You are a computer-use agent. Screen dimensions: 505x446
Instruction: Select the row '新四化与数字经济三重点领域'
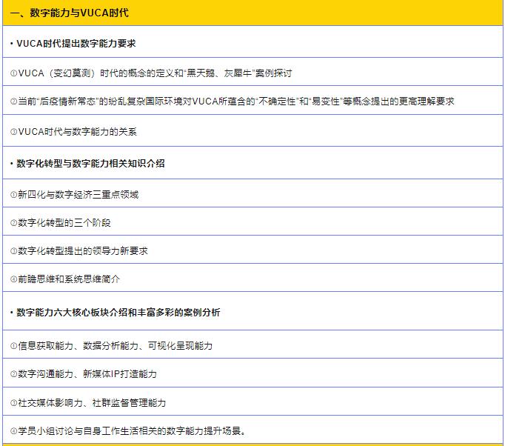(252, 193)
